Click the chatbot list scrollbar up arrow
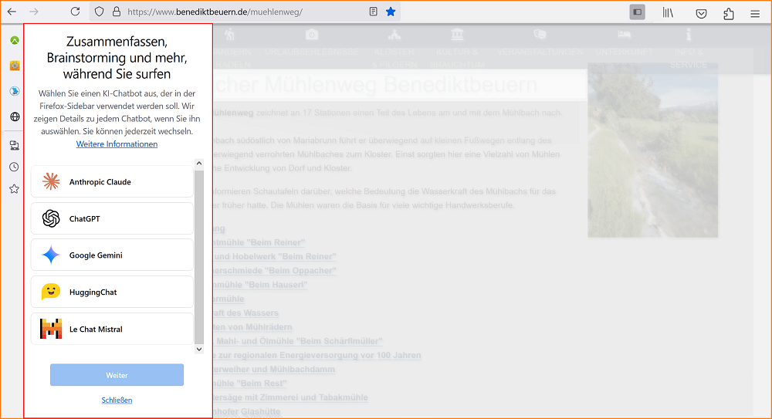Viewport: 772px width, 419px height. point(199,164)
